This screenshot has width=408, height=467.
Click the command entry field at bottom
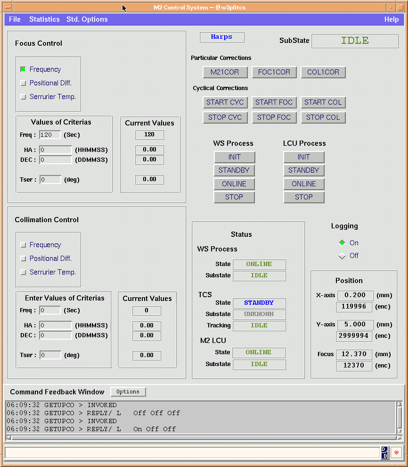[192, 452]
